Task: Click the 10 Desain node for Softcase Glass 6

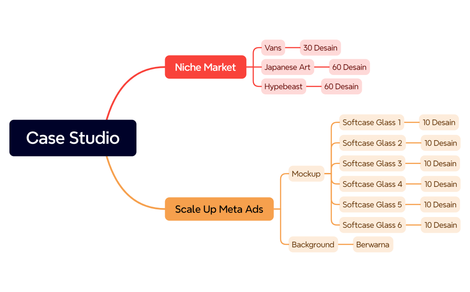Action: 440,225
